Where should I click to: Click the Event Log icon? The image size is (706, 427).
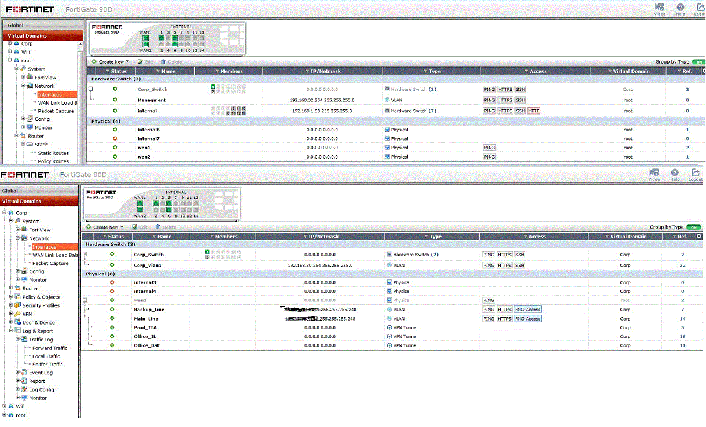point(25,373)
